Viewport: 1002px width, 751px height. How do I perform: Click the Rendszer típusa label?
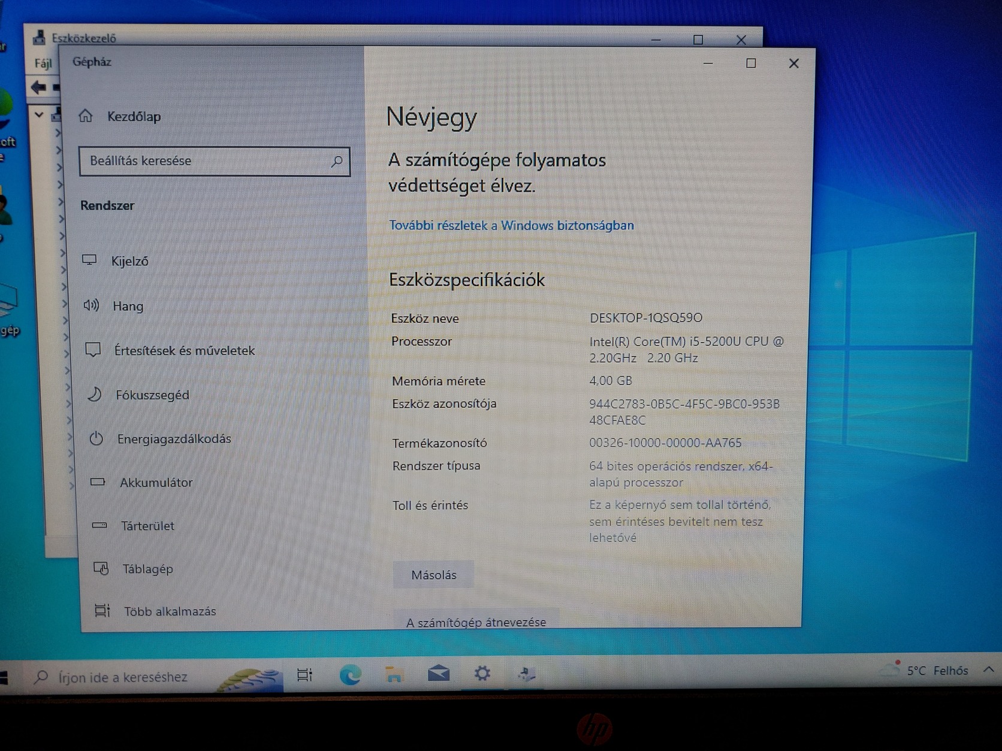436,465
